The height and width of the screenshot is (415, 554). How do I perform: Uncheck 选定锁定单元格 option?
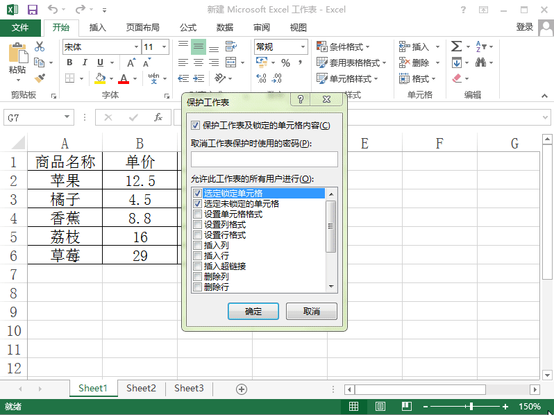pos(197,193)
